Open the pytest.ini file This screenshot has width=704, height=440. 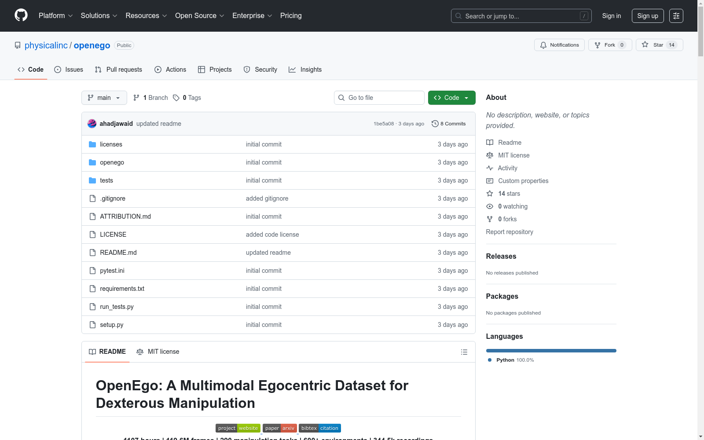tap(112, 271)
